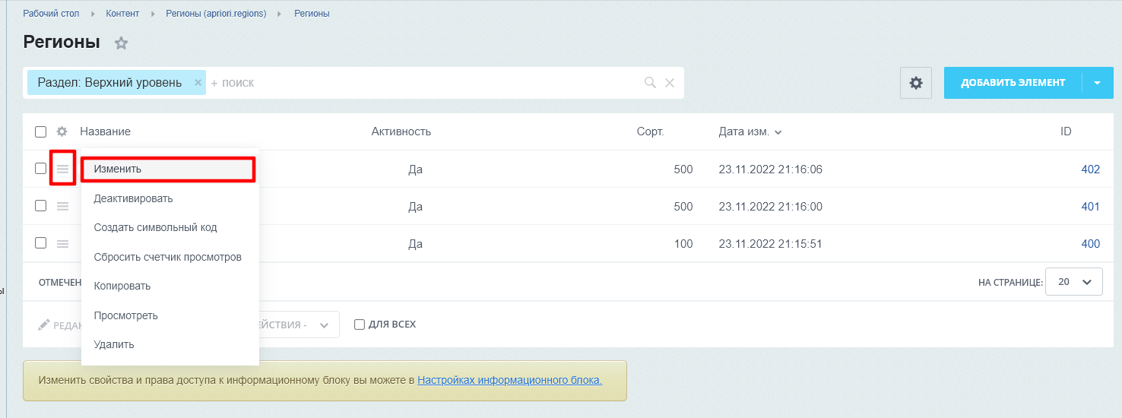Click into the '+ поиск' search field

pos(426,83)
